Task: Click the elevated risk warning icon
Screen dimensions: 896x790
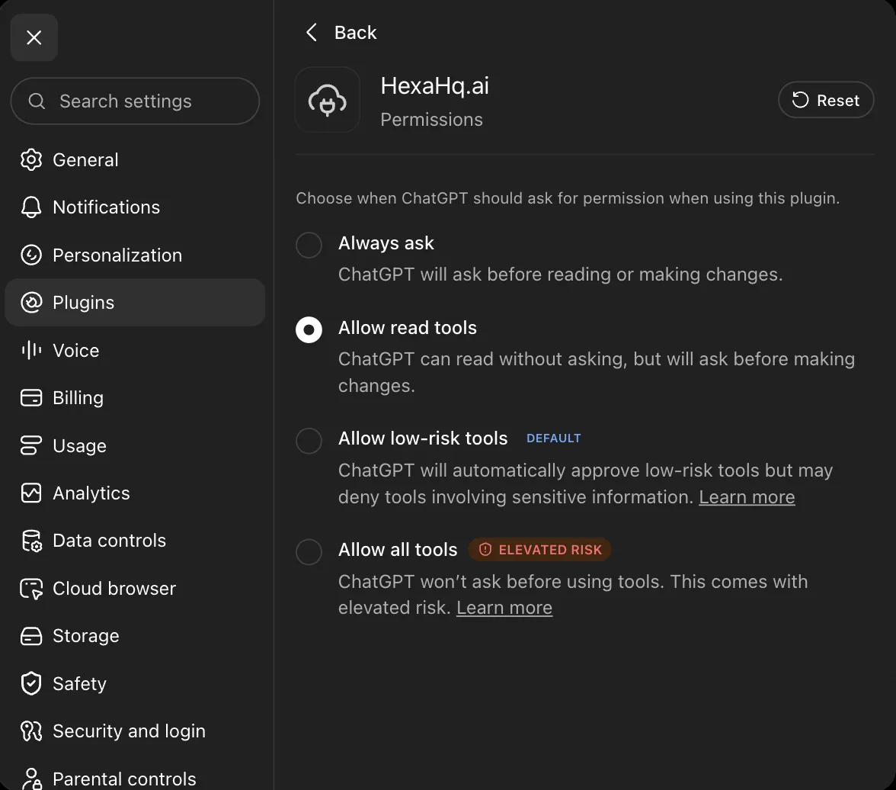Action: tap(485, 550)
